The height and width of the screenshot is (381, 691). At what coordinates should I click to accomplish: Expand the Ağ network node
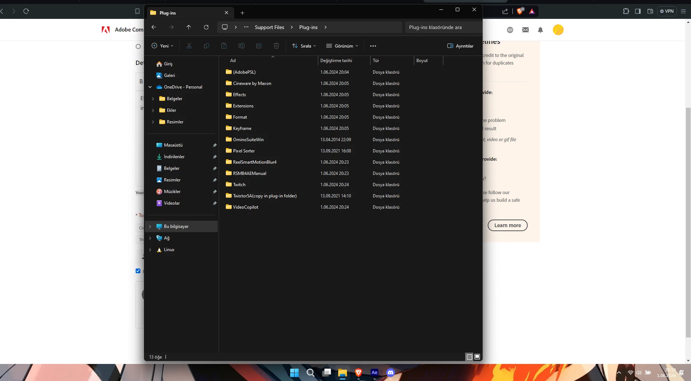coord(150,238)
